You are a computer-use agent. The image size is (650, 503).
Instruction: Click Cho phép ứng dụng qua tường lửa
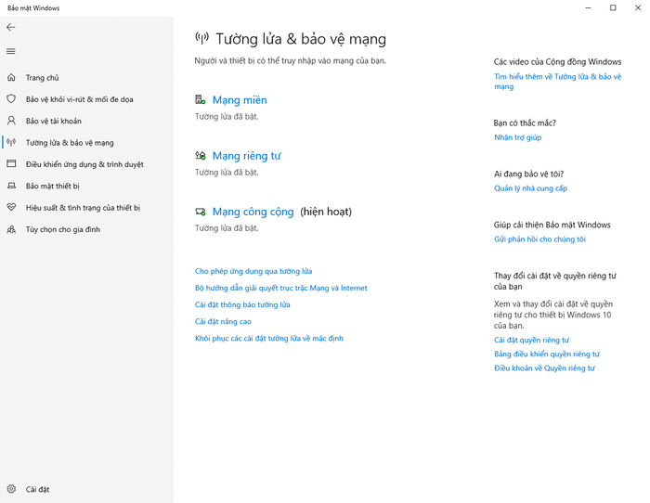point(253,271)
